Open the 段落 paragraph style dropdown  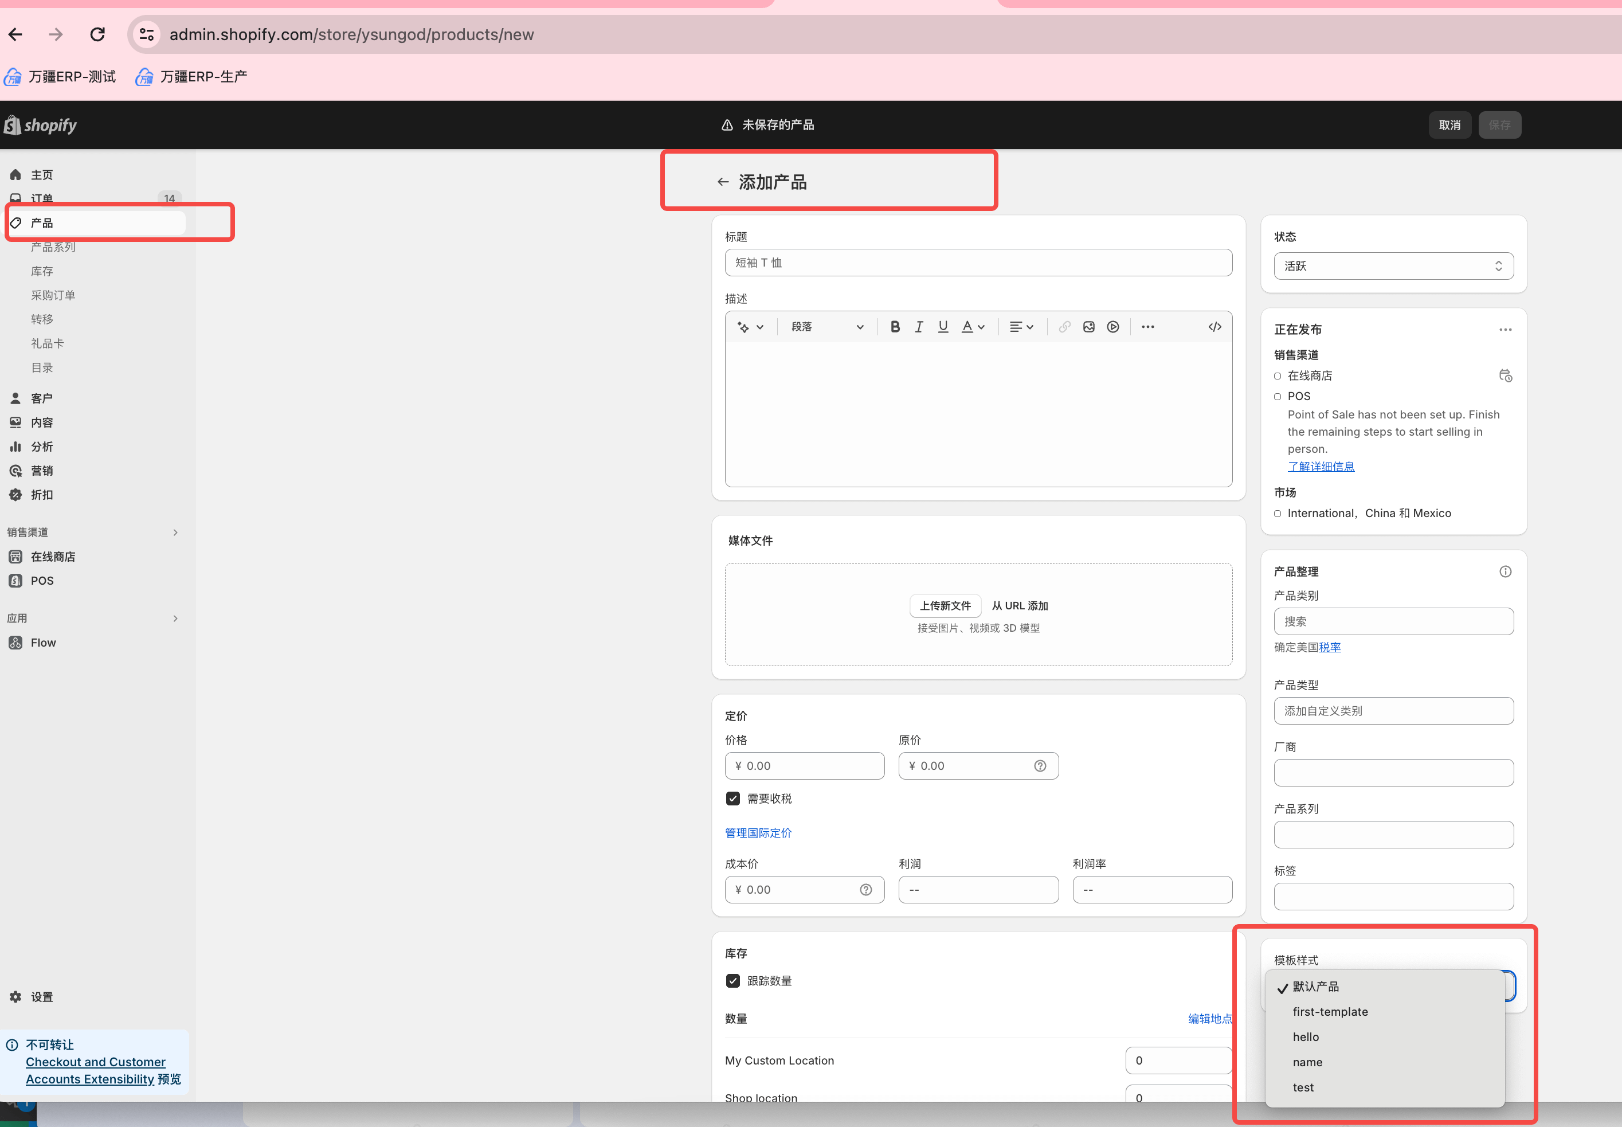click(826, 327)
